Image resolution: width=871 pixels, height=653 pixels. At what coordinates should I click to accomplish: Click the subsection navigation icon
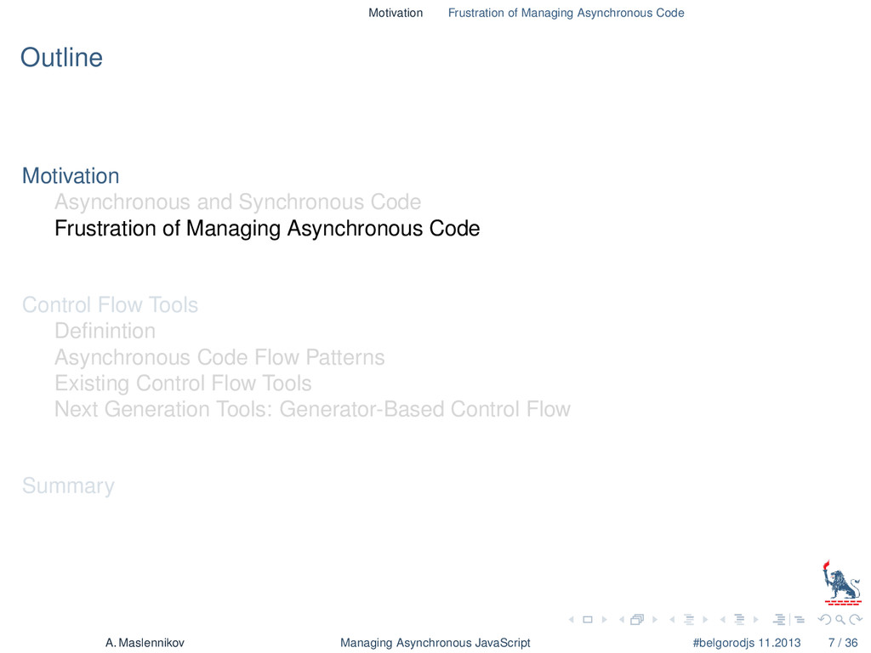(689, 619)
